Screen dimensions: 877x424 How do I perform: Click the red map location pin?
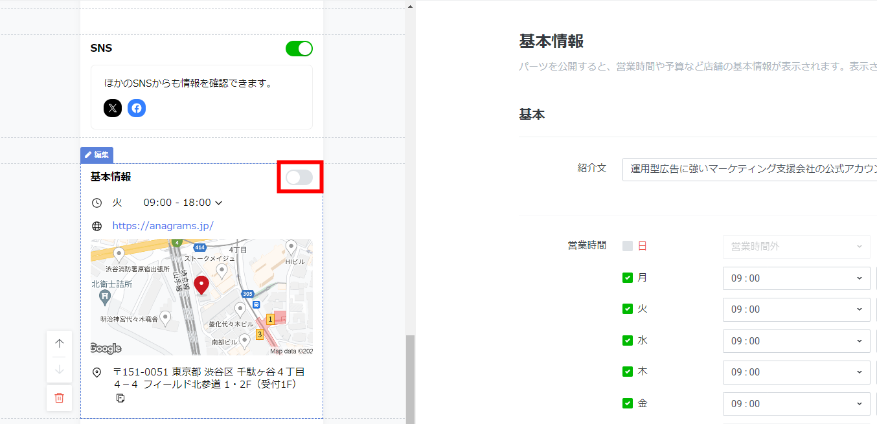coord(201,285)
